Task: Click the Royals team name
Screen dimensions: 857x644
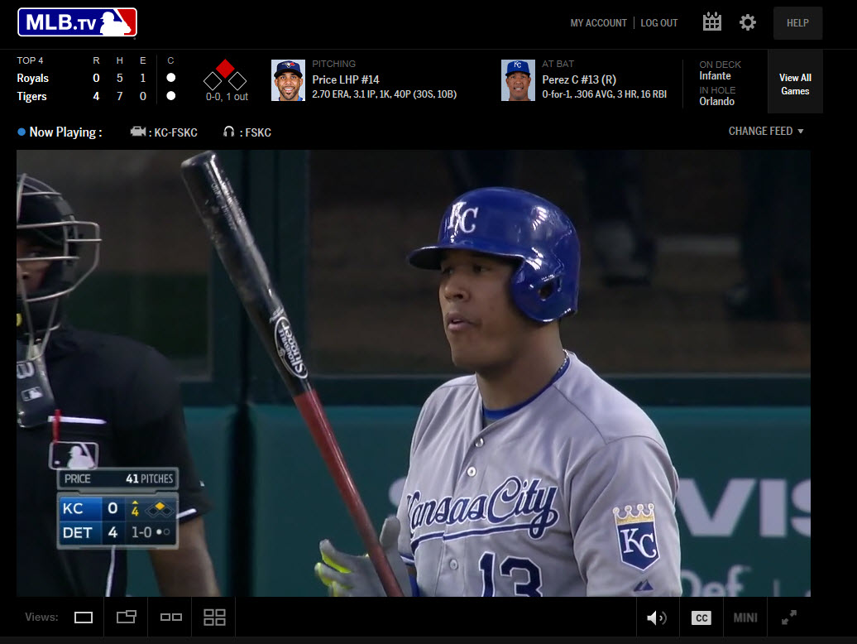Action: [33, 78]
